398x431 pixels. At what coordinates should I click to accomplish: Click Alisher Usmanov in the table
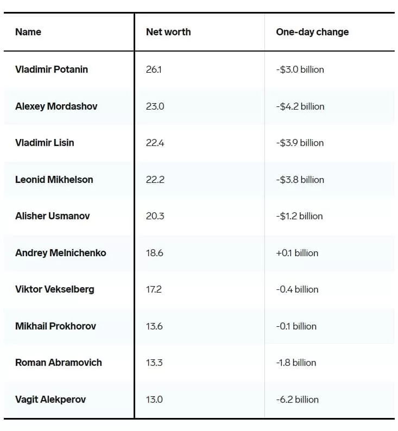53,216
